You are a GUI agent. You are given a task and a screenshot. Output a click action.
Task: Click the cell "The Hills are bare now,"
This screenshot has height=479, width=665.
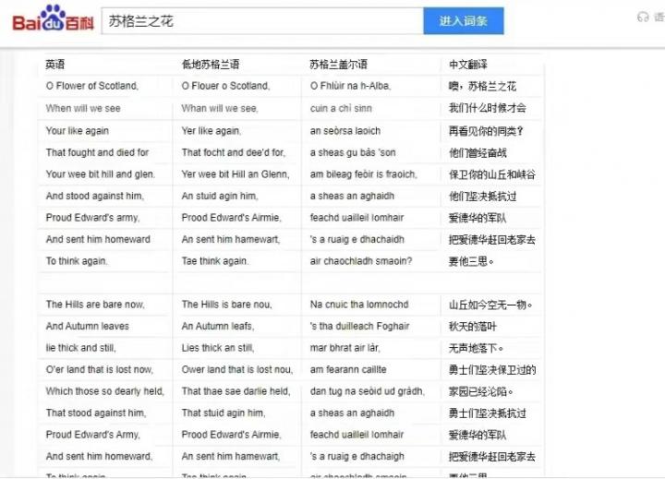[95, 305]
